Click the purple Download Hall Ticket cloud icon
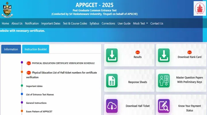Image resolution: width=207 pixels, height=115 pixels. 112,106
